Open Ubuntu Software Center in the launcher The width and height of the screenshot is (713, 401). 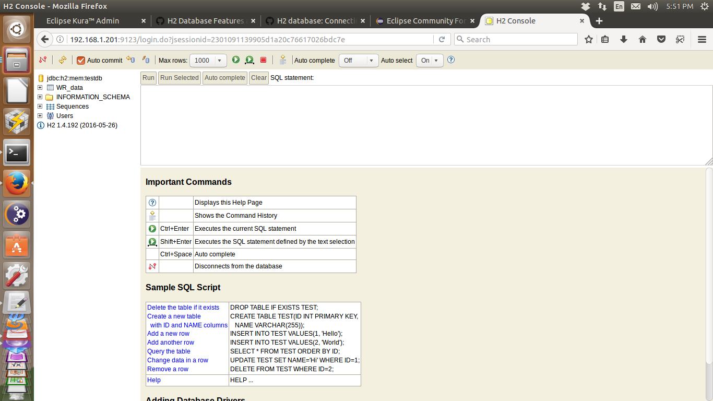(17, 244)
